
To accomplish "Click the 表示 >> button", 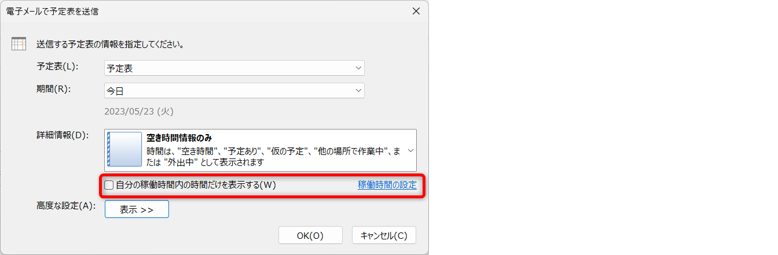I will (x=137, y=209).
